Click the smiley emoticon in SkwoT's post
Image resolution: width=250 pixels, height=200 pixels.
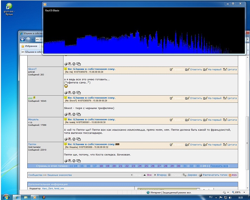pyautogui.click(x=66, y=86)
